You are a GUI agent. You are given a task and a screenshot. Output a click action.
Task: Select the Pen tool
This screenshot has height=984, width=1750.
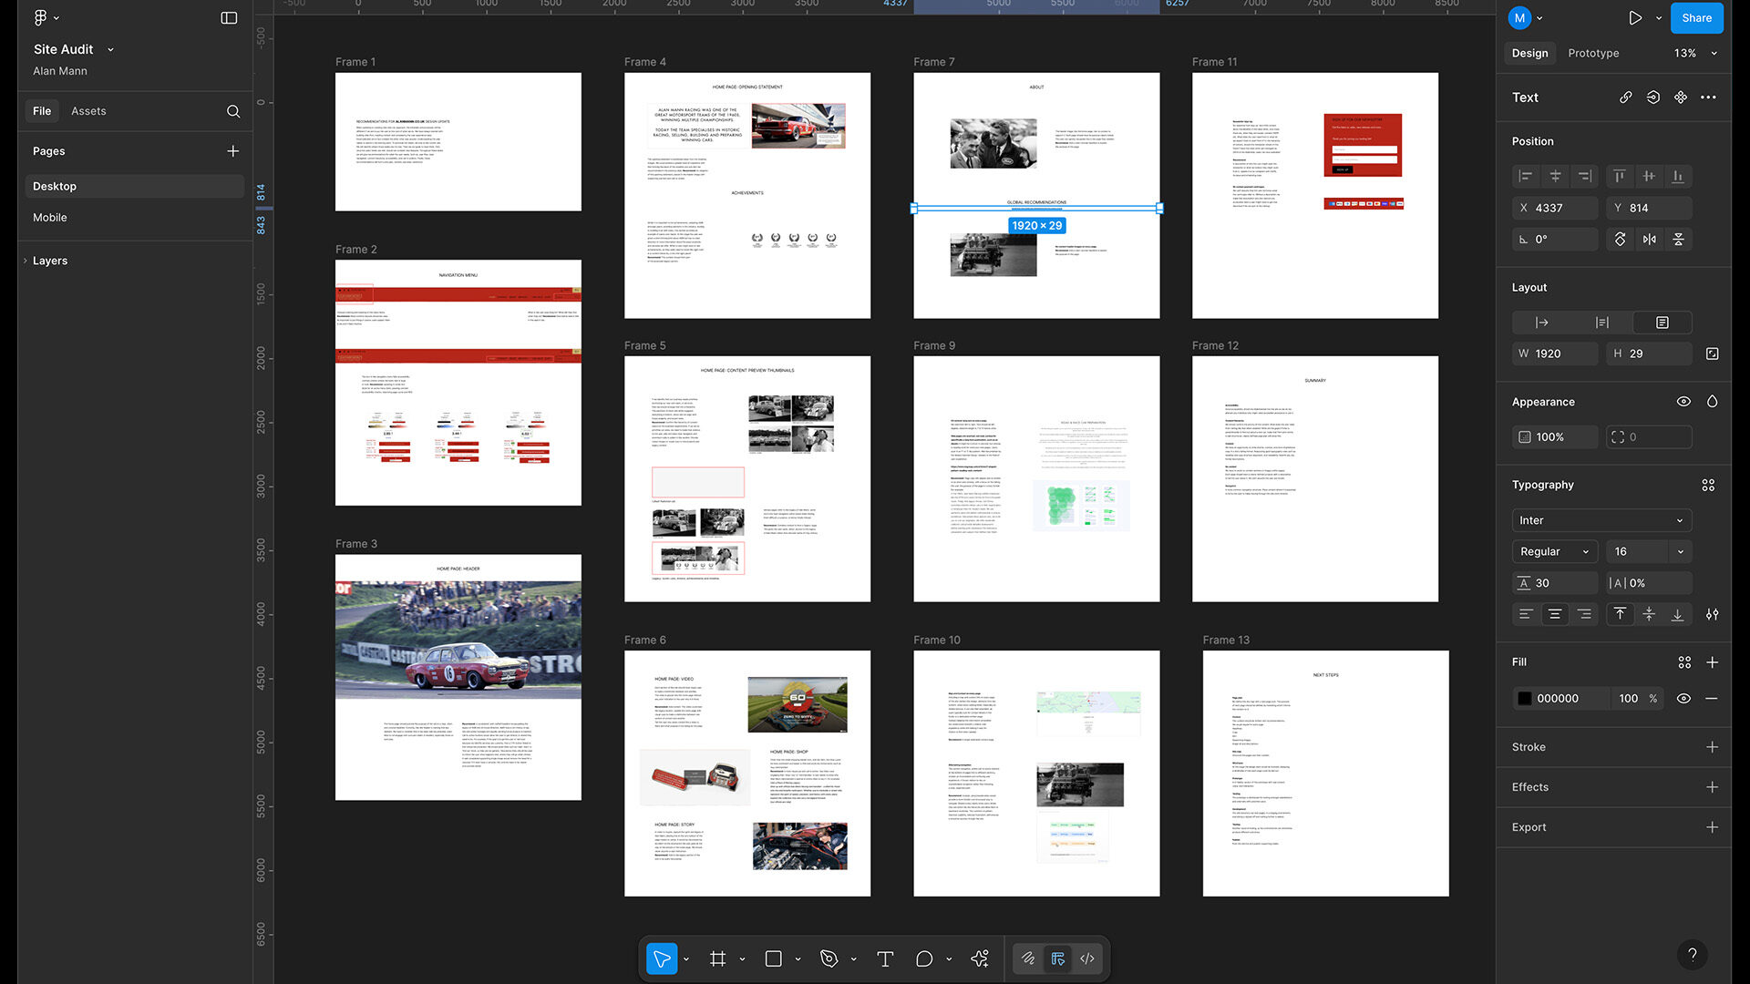click(x=829, y=958)
